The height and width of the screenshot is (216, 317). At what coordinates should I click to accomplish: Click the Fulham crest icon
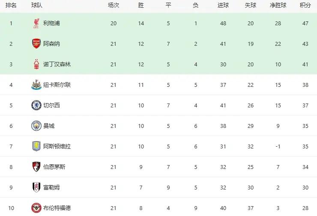click(36, 187)
